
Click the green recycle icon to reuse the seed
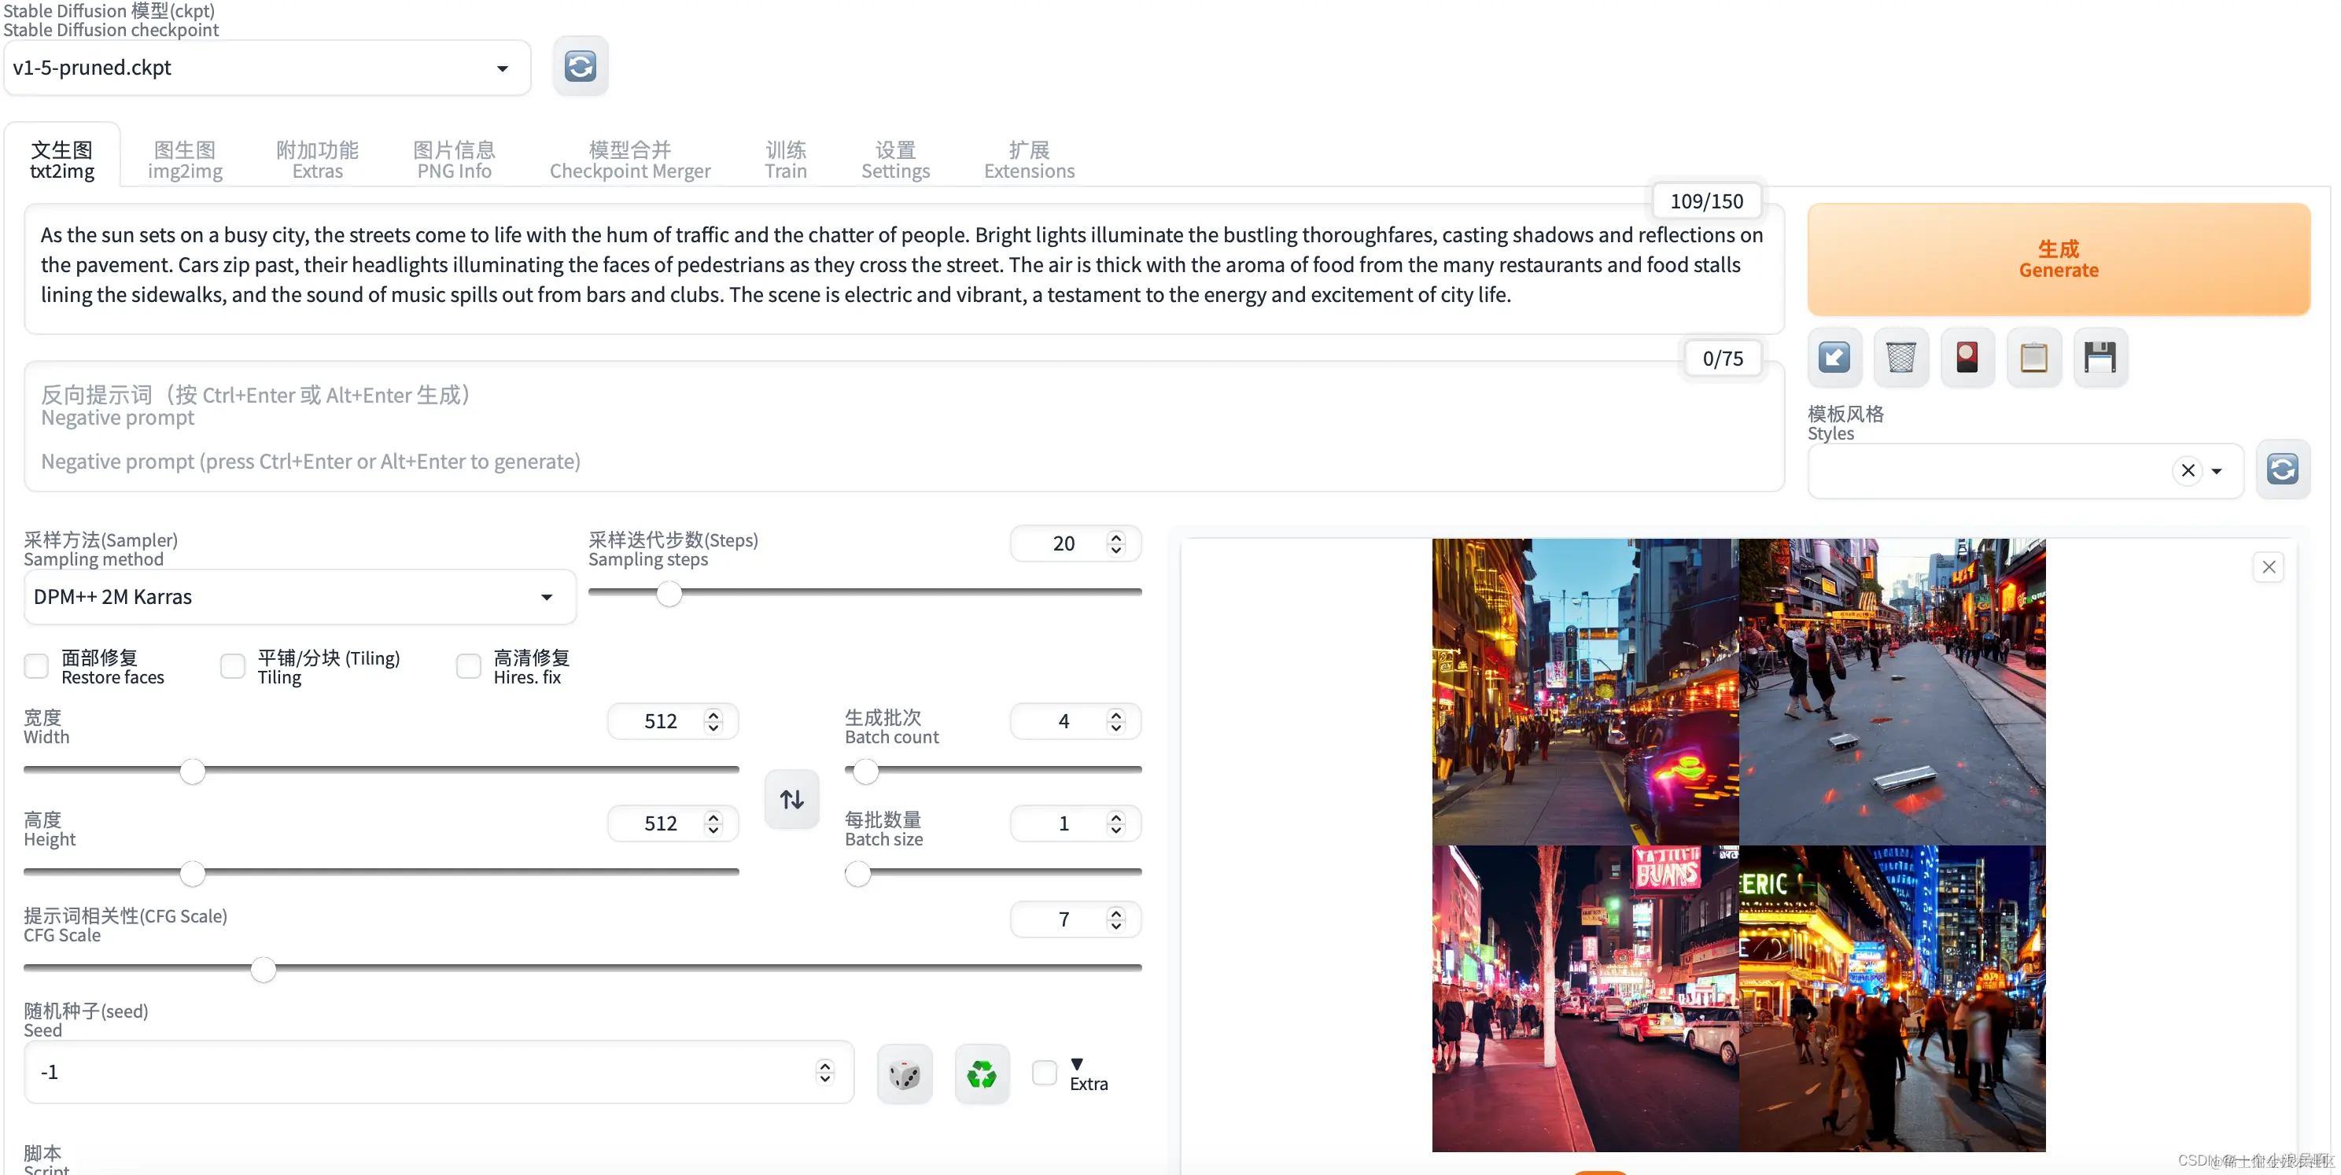point(982,1074)
